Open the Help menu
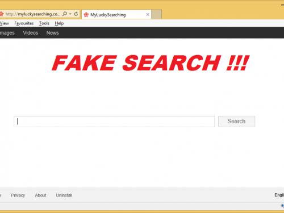The image size is (284, 213). [x=59, y=23]
